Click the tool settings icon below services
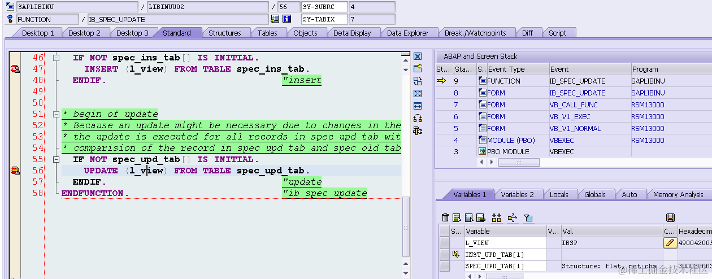Screen dimensions: 712x279 coord(418,130)
